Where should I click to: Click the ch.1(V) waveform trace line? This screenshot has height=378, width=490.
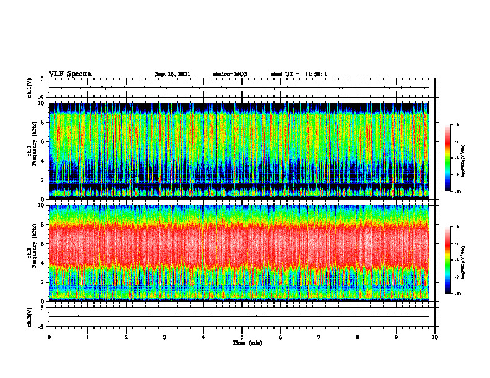pyautogui.click(x=239, y=88)
